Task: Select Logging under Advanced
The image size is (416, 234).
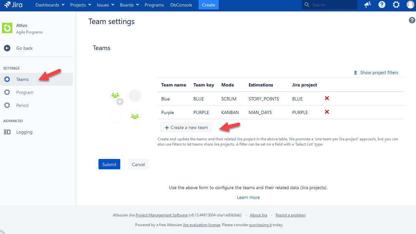Action: [x=24, y=132]
